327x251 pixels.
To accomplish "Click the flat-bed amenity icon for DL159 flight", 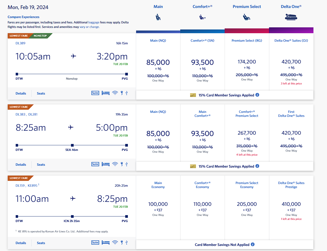I will click(x=106, y=243).
